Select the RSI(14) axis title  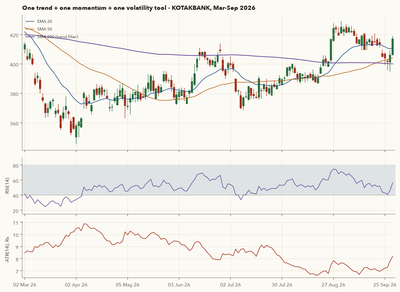click(7, 186)
